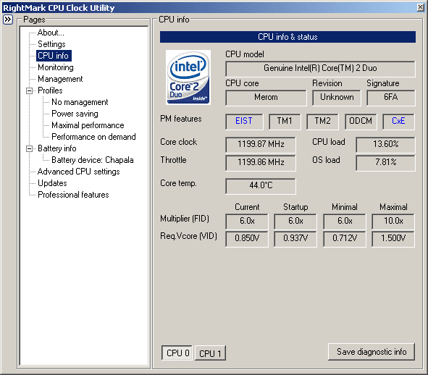Screen dimensions: 428x375
Task: Open the Settings page
Action: pos(51,44)
